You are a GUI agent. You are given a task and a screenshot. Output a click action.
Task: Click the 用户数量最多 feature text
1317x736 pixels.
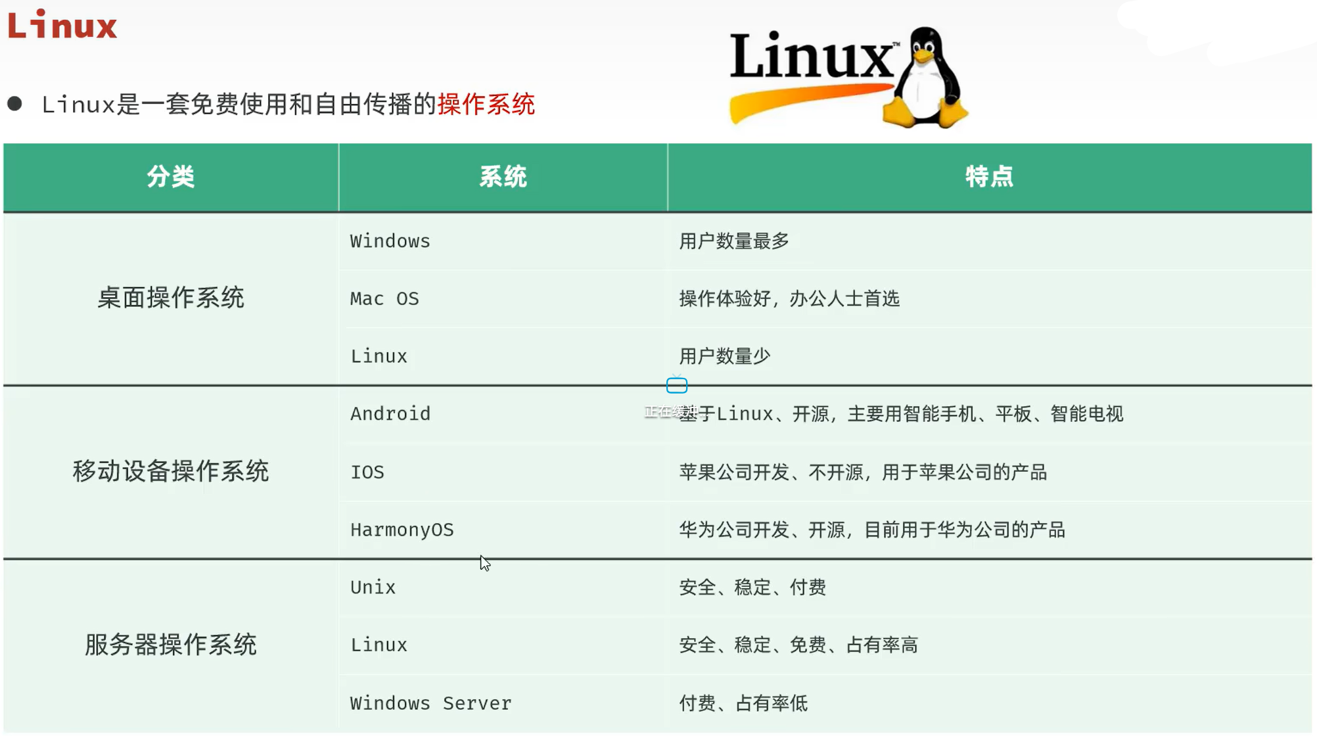733,241
